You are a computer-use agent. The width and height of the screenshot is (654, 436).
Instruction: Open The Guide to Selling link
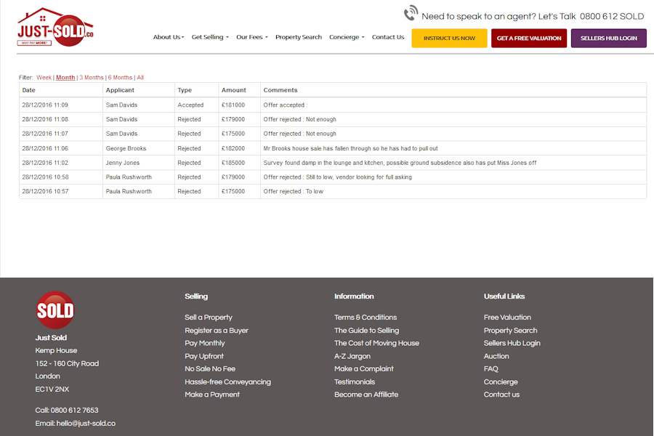click(367, 331)
